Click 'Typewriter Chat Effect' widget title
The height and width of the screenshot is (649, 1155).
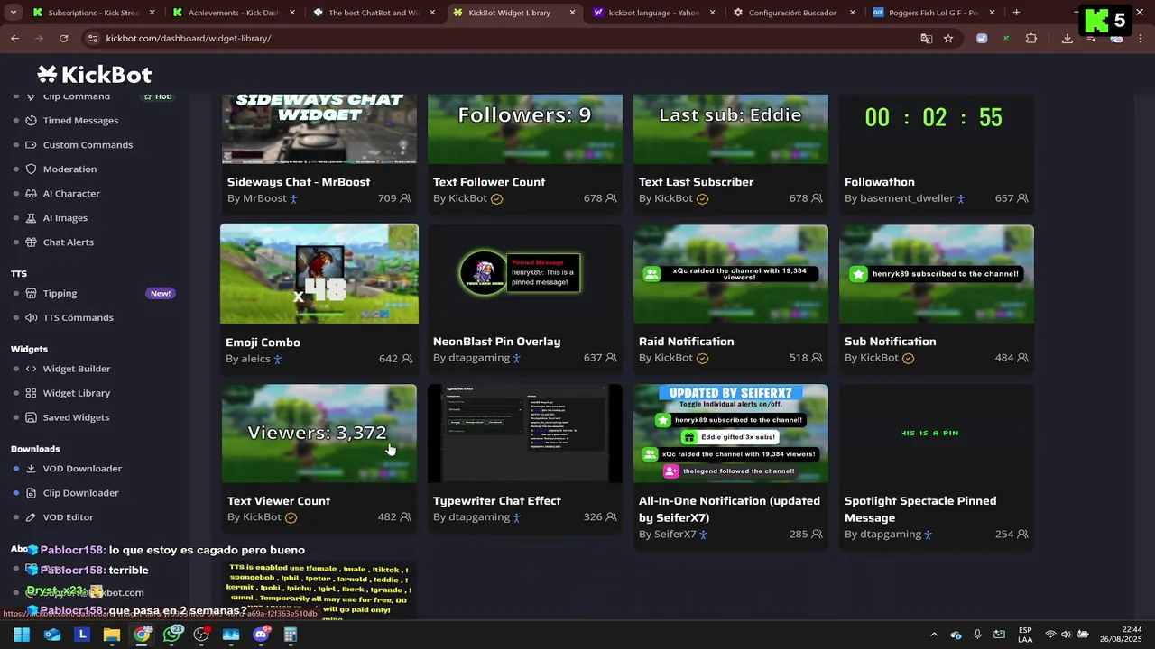[497, 501]
